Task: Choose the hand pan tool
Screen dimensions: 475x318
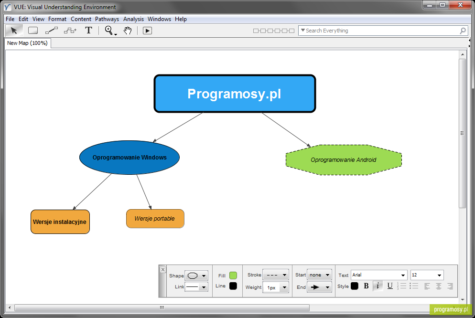Action: point(128,31)
